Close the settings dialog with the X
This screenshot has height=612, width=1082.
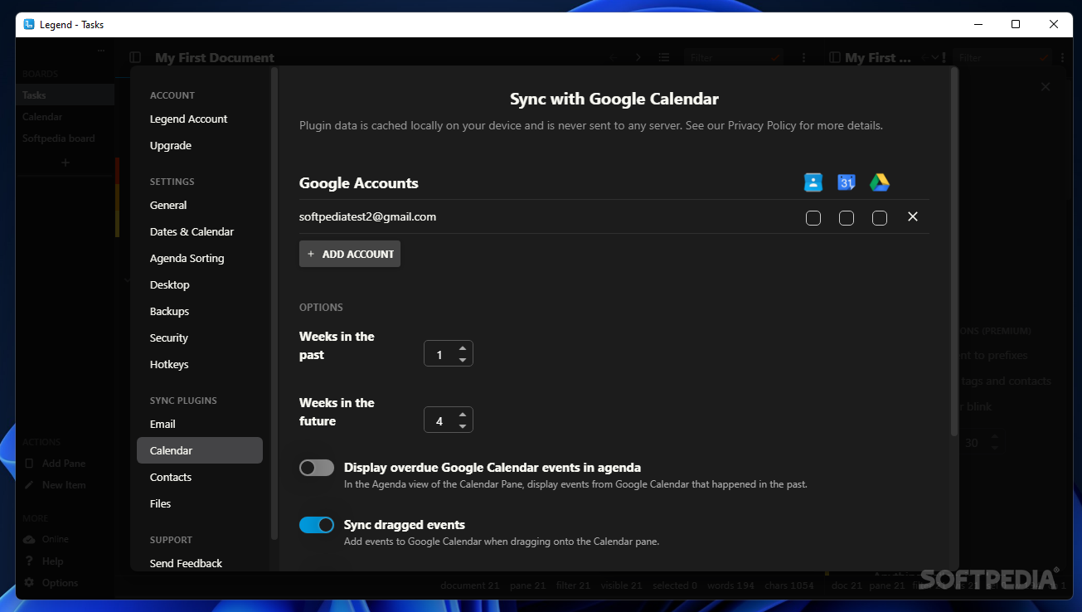(1046, 86)
